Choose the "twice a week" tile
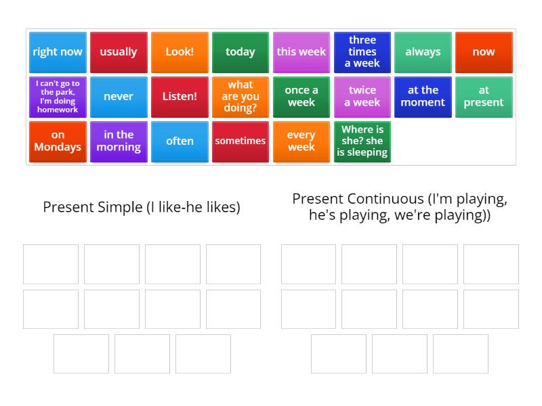The height and width of the screenshot is (406, 542). 362,97
